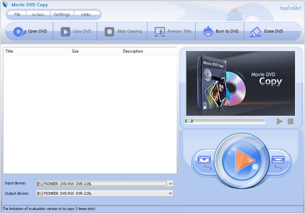Click the "Output device:" label

point(17,193)
